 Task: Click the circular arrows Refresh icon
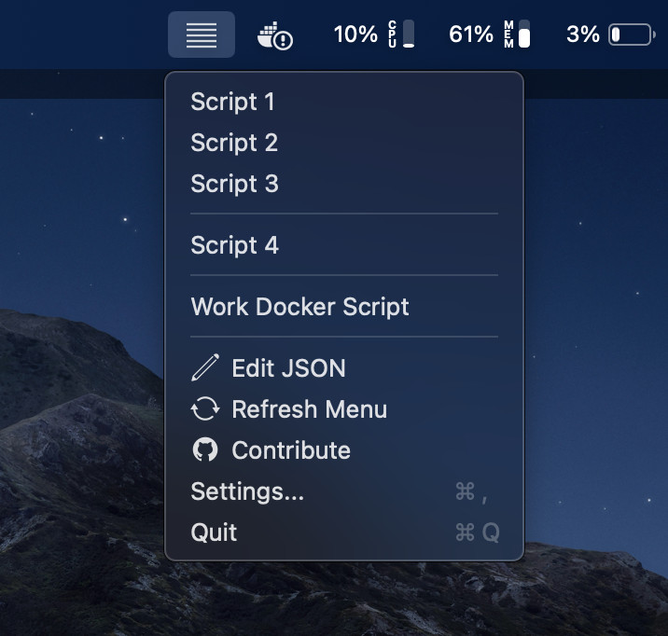[x=205, y=408]
